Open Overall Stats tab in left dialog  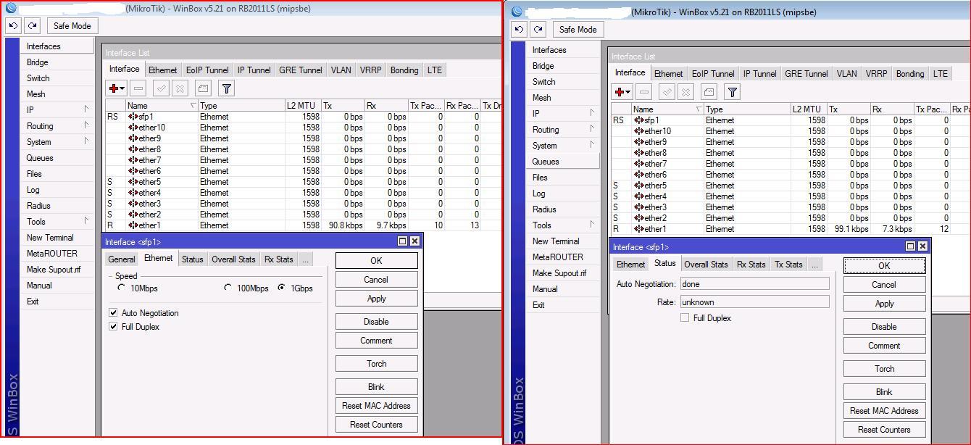[x=233, y=259]
